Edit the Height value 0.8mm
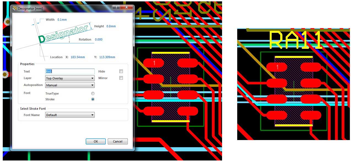 coord(111,26)
